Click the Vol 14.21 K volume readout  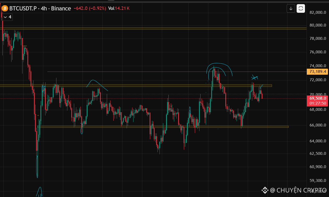119,8
